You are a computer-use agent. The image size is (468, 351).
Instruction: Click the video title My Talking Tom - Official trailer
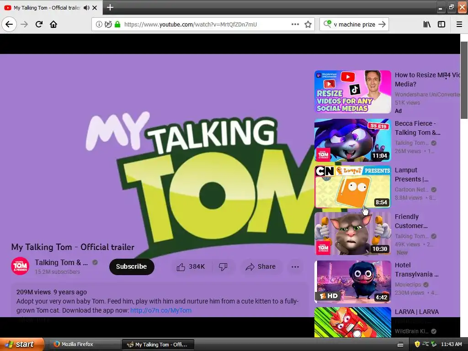(73, 247)
